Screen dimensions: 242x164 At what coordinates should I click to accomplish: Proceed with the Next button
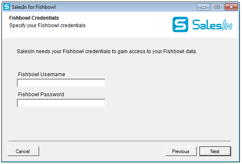(x=215, y=151)
